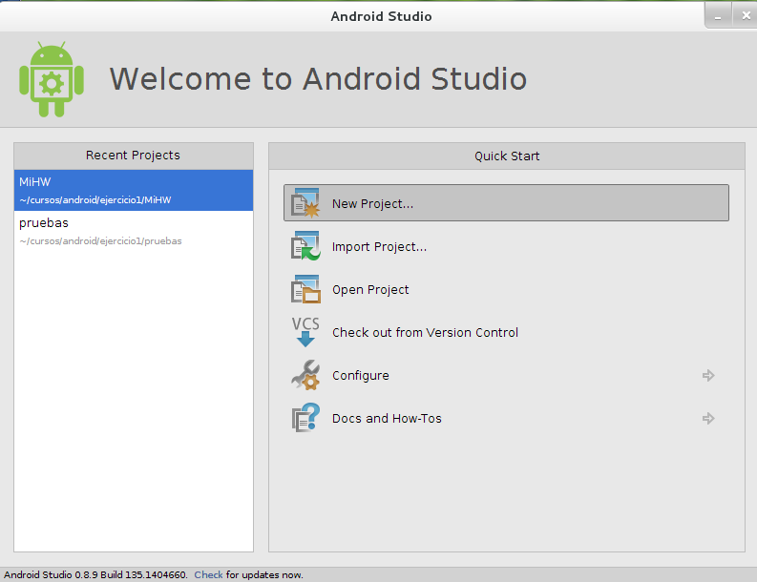This screenshot has width=757, height=582.
Task: Click the Quick Start header
Action: pyautogui.click(x=507, y=156)
